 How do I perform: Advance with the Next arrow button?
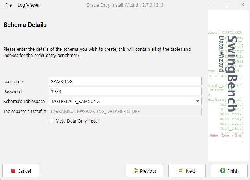[x=182, y=171]
